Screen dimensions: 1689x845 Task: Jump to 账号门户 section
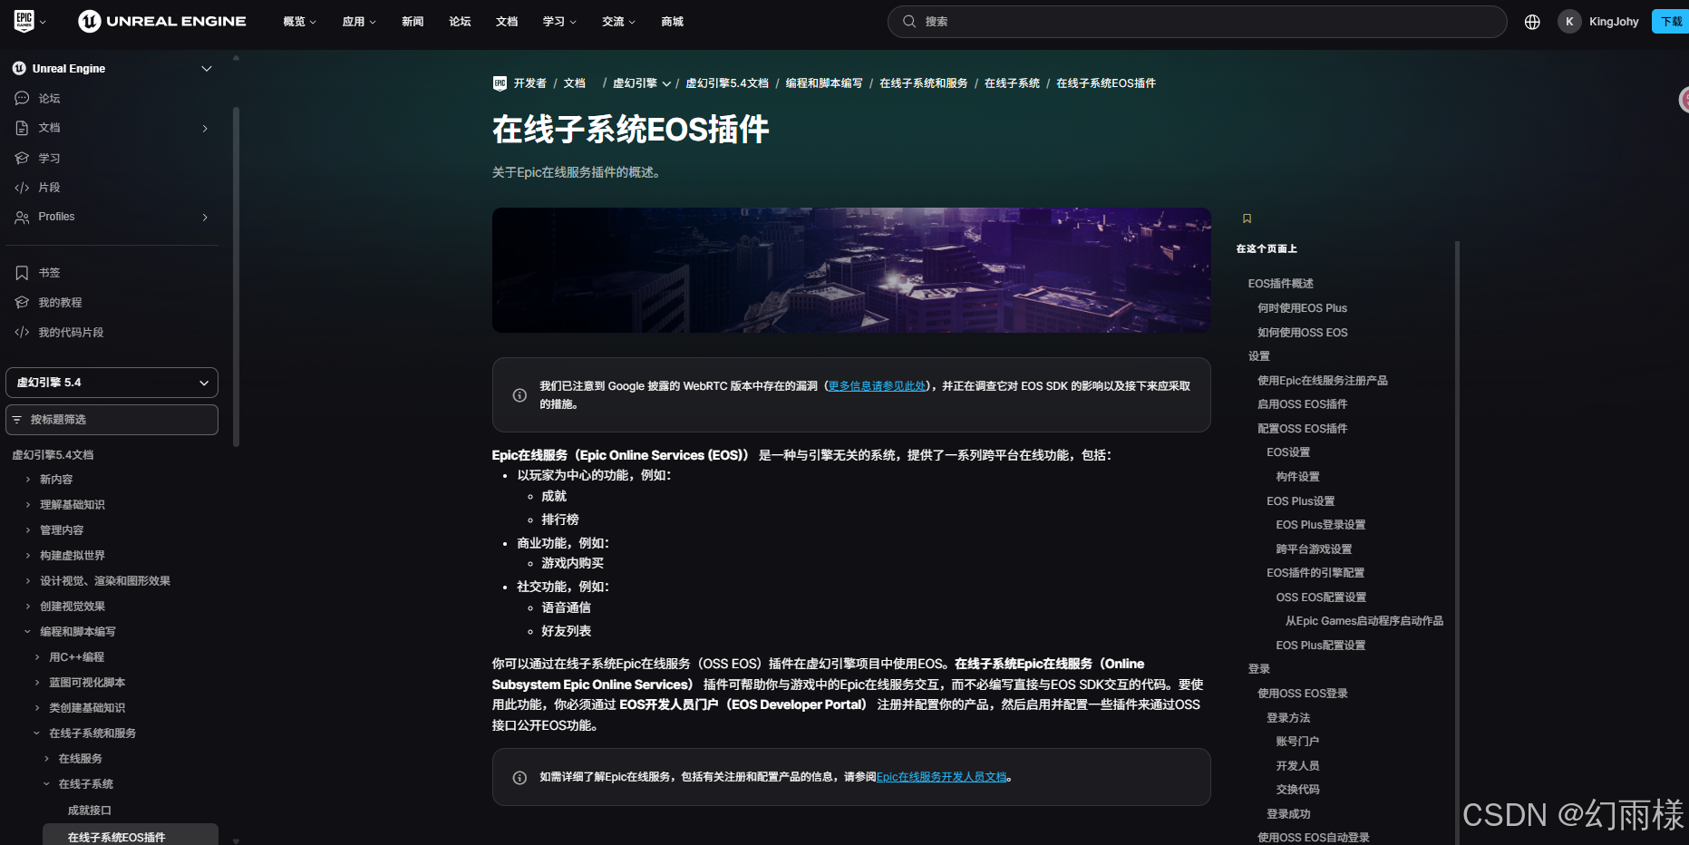click(x=1297, y=742)
